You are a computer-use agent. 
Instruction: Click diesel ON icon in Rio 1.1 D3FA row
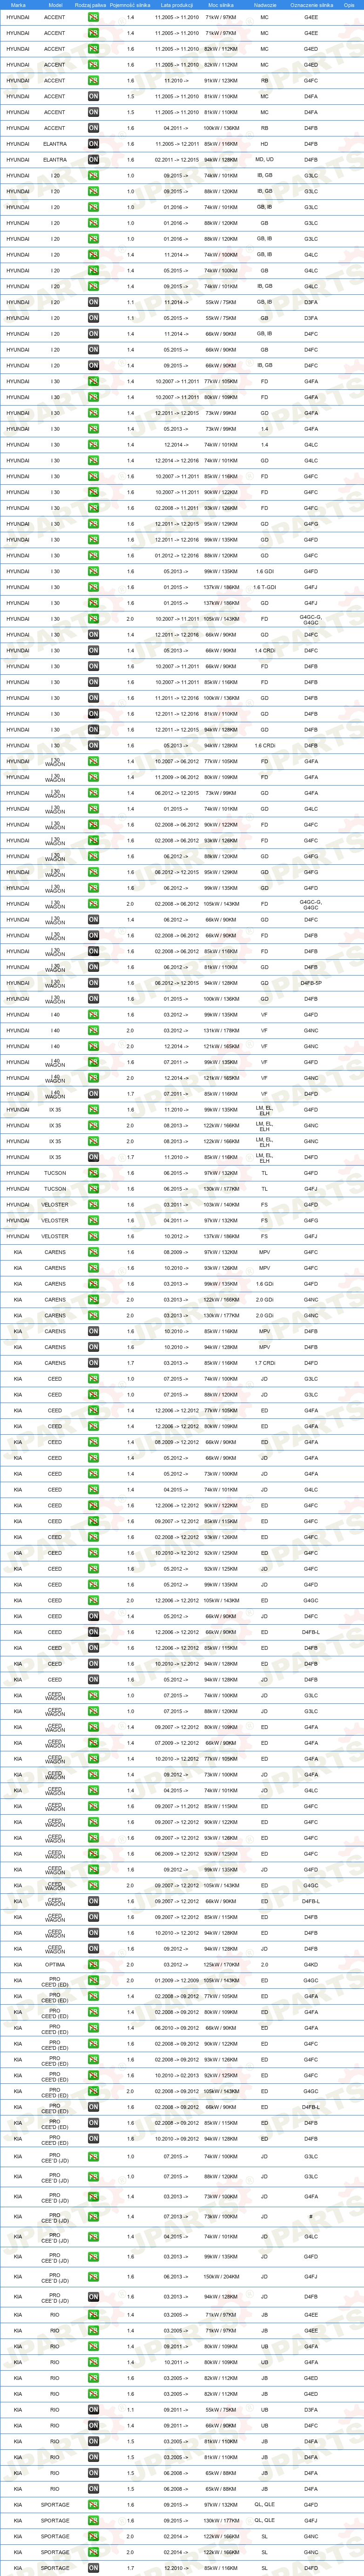click(93, 2410)
